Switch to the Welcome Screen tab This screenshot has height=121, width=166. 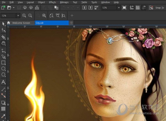21,23
